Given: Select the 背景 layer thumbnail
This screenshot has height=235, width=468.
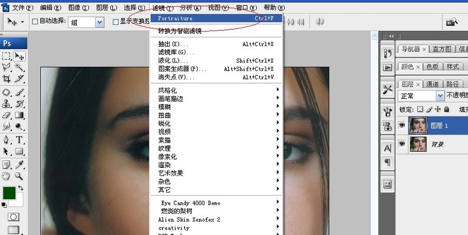Looking at the screenshot, I should tap(418, 144).
